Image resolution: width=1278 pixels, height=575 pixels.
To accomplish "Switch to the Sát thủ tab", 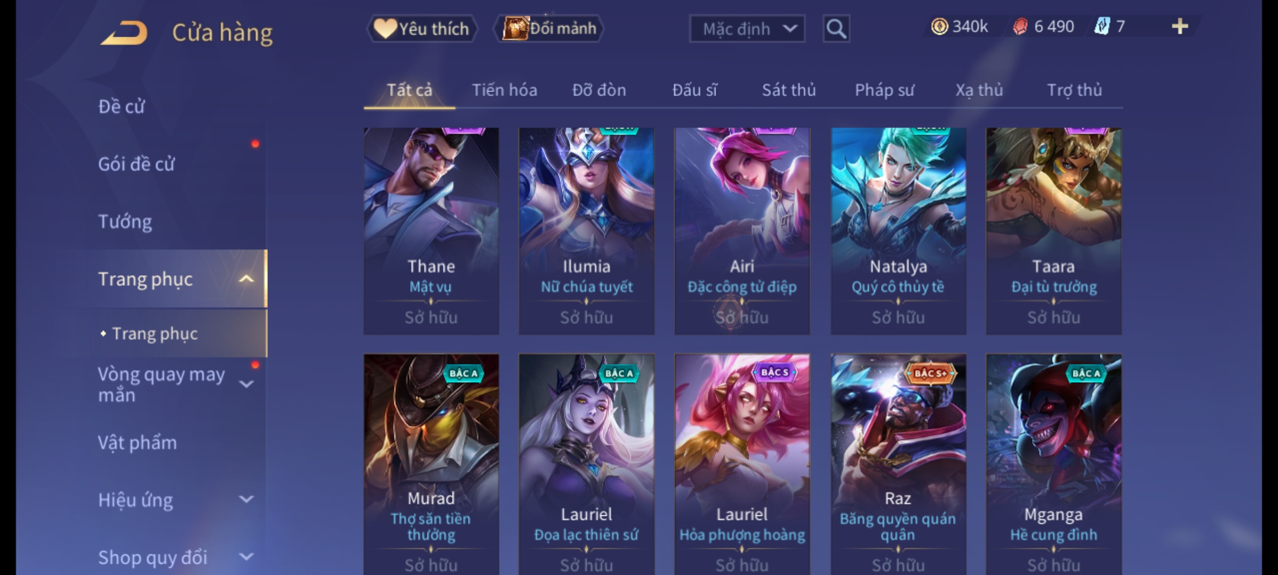I will [789, 90].
